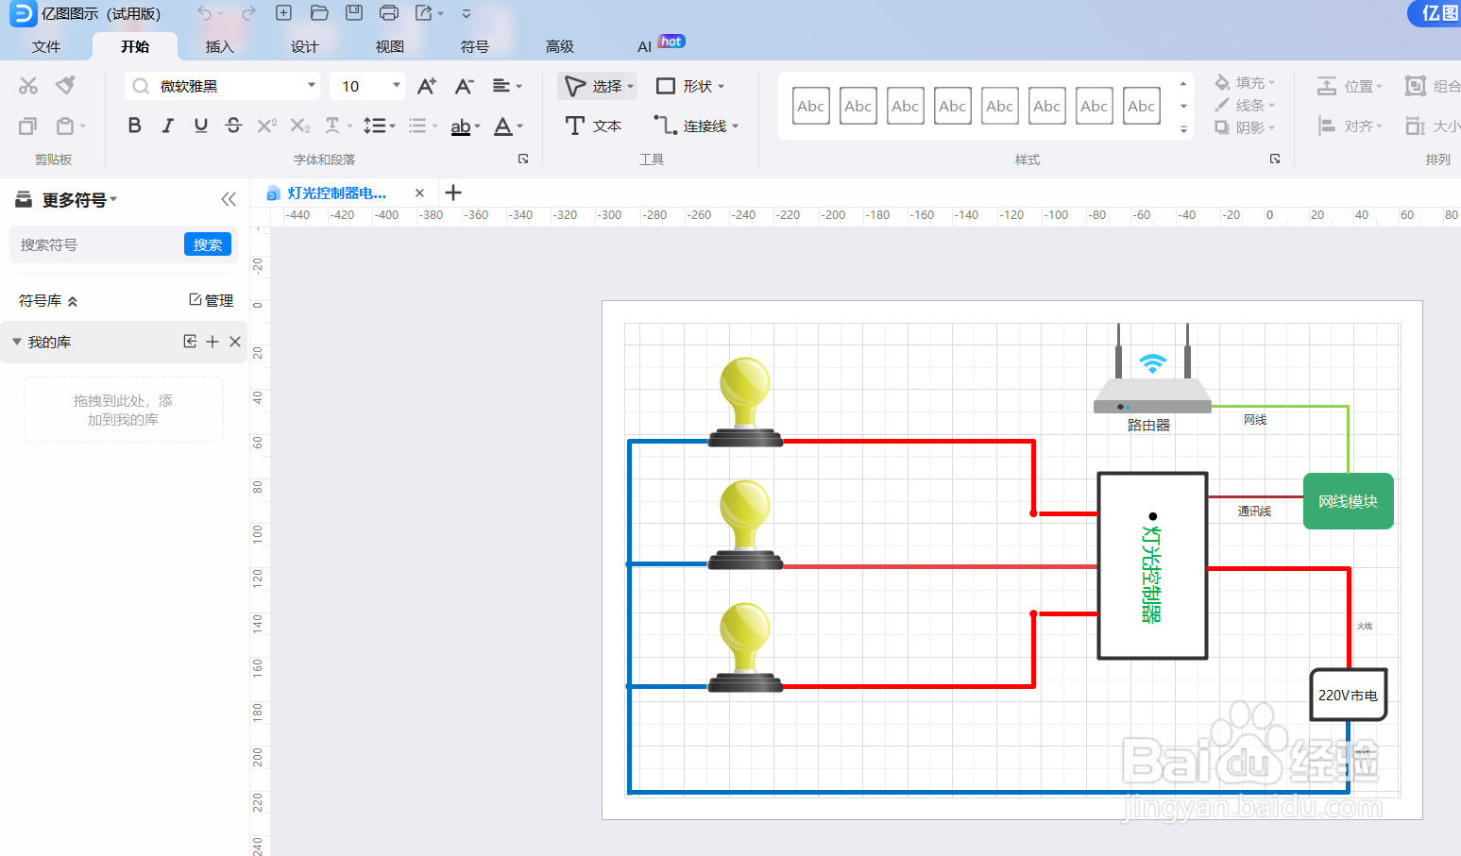Image resolution: width=1461 pixels, height=856 pixels.
Task: Click the paste clipboard icon
Action: coord(65,126)
